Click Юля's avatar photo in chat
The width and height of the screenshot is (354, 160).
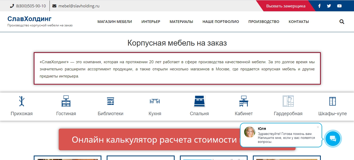coord(250,132)
